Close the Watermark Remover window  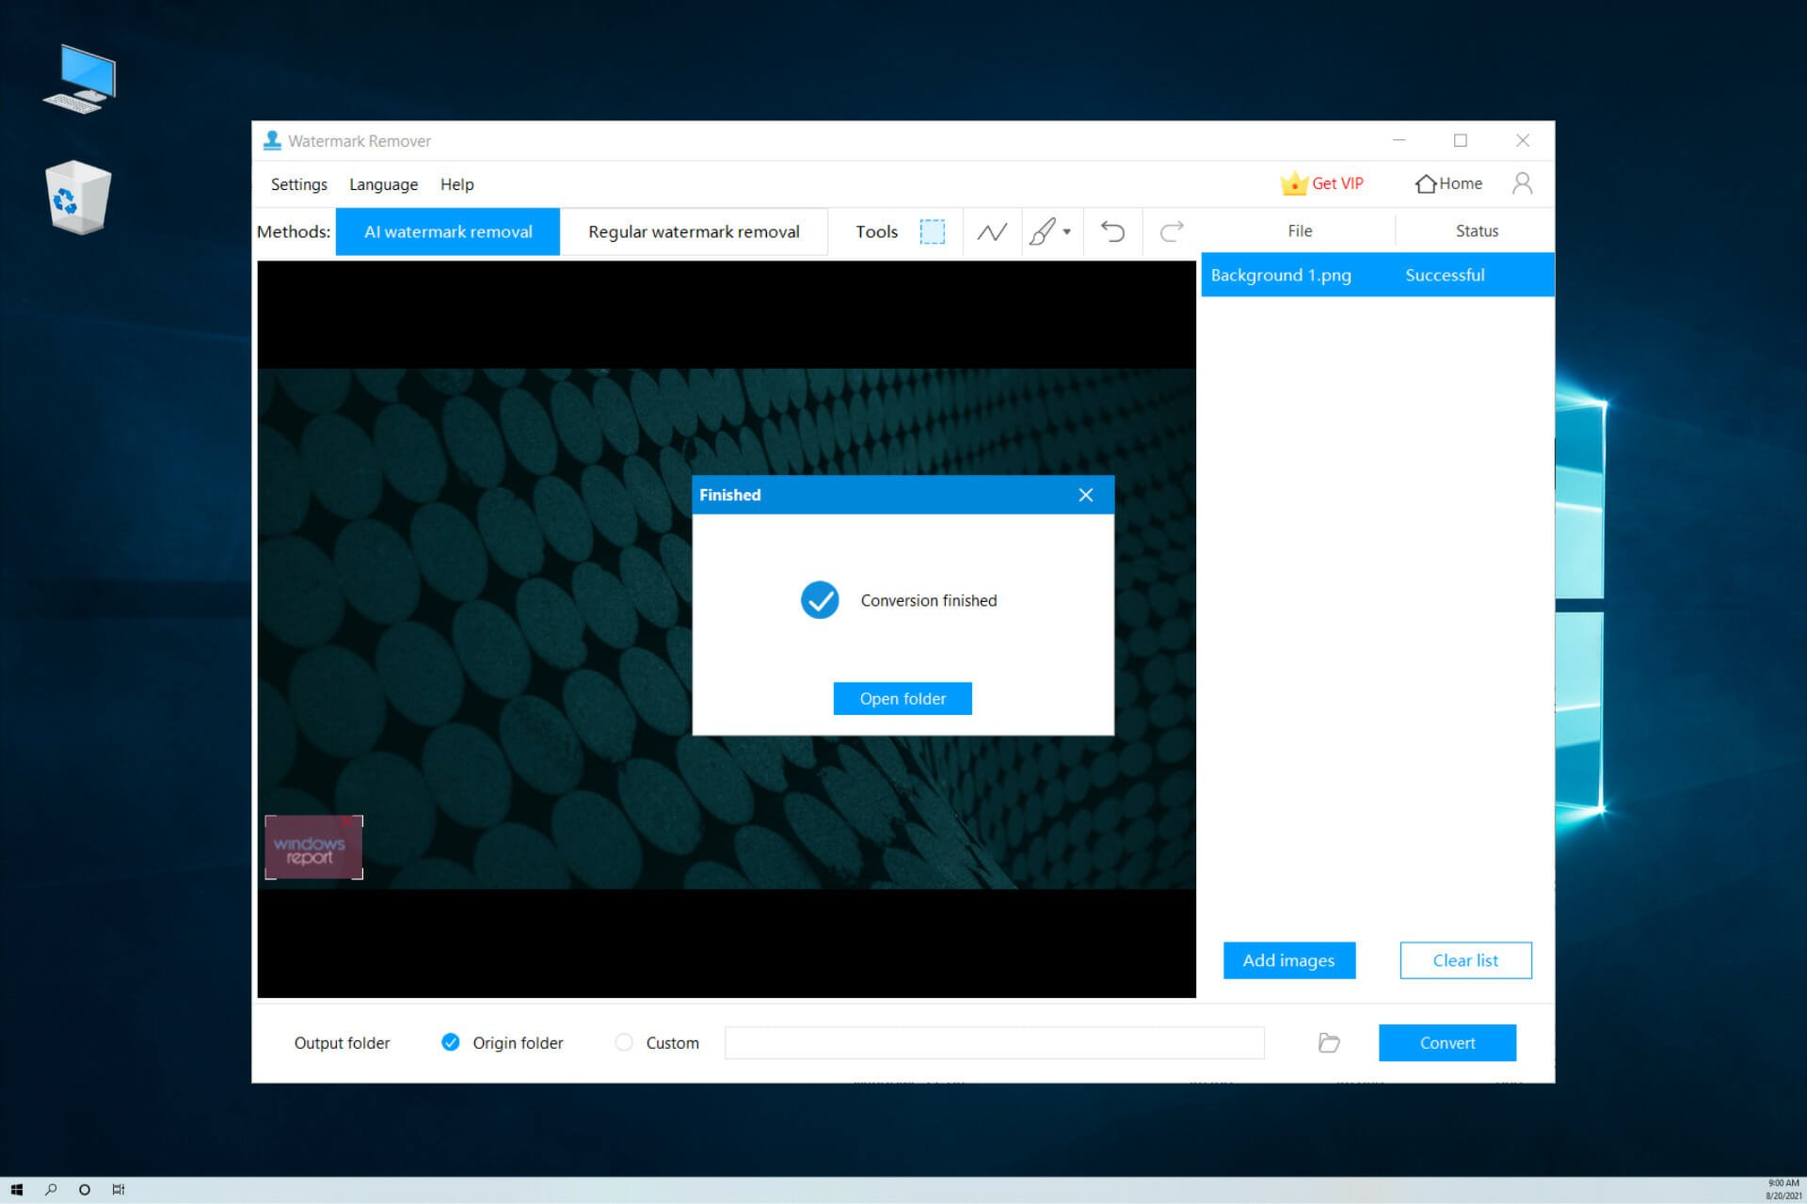(1523, 140)
